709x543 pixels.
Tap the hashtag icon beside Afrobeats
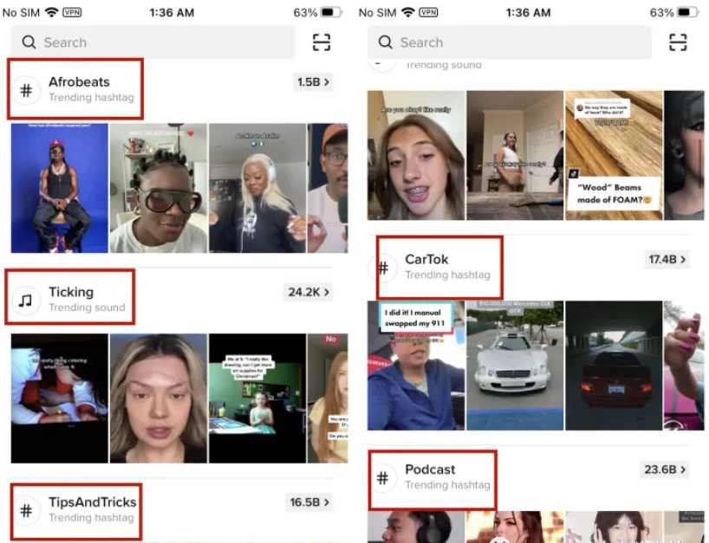[x=27, y=89]
